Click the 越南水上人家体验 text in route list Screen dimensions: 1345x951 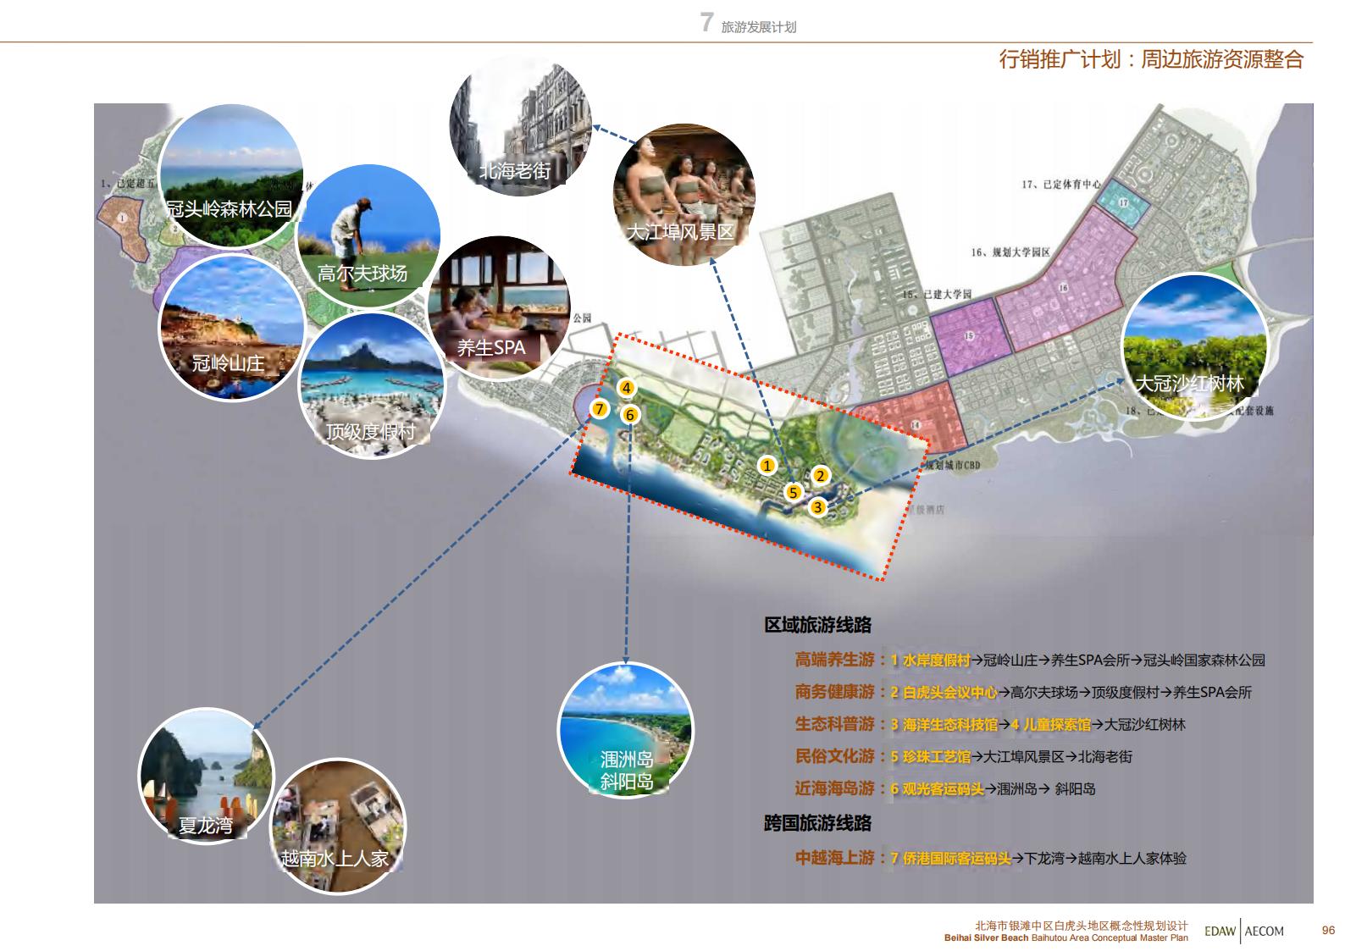1132,859
